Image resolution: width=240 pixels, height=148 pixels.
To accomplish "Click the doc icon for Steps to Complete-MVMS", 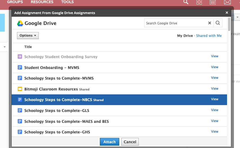I will pyautogui.click(x=20, y=78).
